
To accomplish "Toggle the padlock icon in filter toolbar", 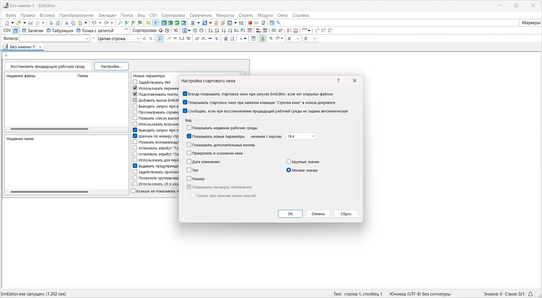I will 262,38.
